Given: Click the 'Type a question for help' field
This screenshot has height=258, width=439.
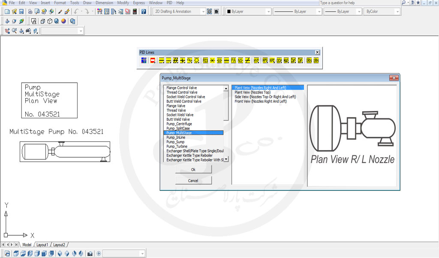Looking at the screenshot, I should pos(360,3).
